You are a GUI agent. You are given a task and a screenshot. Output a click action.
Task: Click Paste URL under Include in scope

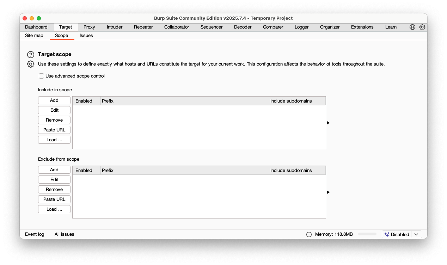click(x=54, y=130)
